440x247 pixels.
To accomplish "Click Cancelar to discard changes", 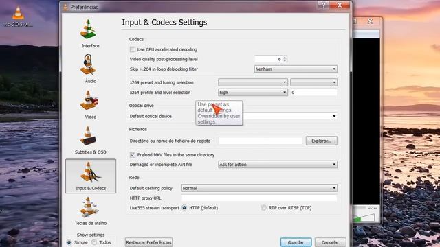I will [330, 242].
